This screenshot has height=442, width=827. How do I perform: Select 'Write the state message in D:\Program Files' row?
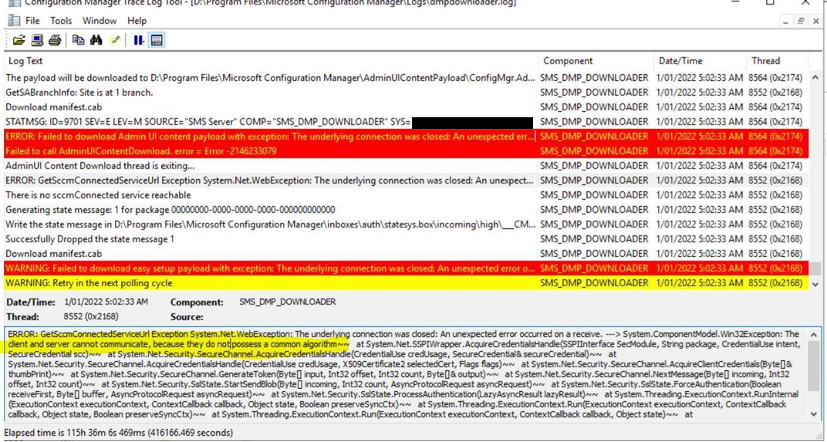pos(406,224)
